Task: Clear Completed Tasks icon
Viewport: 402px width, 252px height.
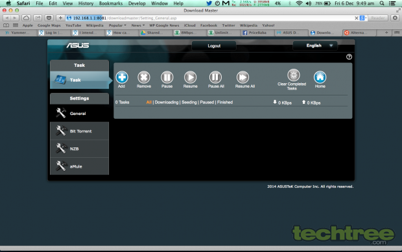Action: [294, 75]
